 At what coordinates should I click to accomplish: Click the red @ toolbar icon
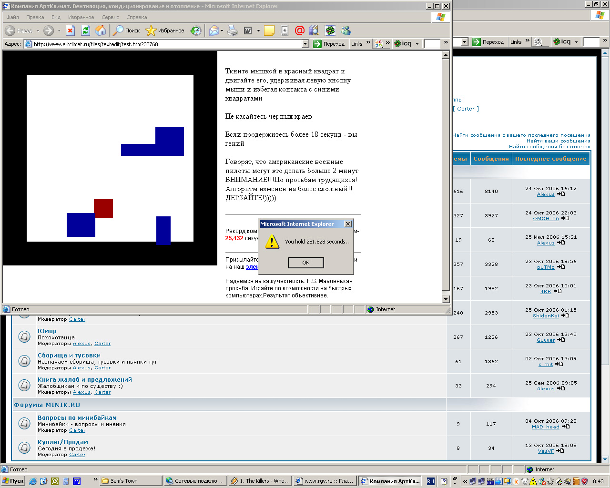click(299, 30)
